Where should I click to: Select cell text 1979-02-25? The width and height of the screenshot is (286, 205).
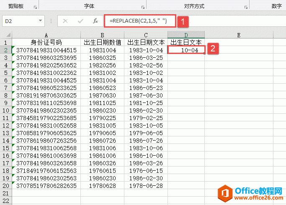[146, 118]
